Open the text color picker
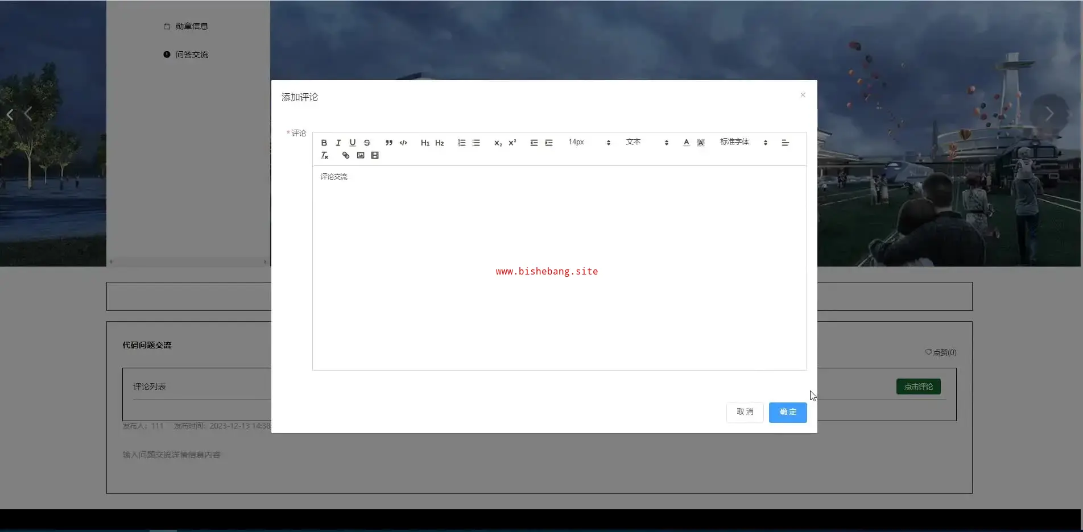 (x=687, y=143)
